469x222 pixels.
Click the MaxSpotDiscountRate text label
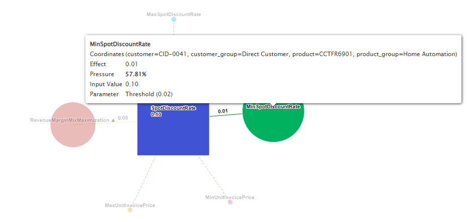174,15
